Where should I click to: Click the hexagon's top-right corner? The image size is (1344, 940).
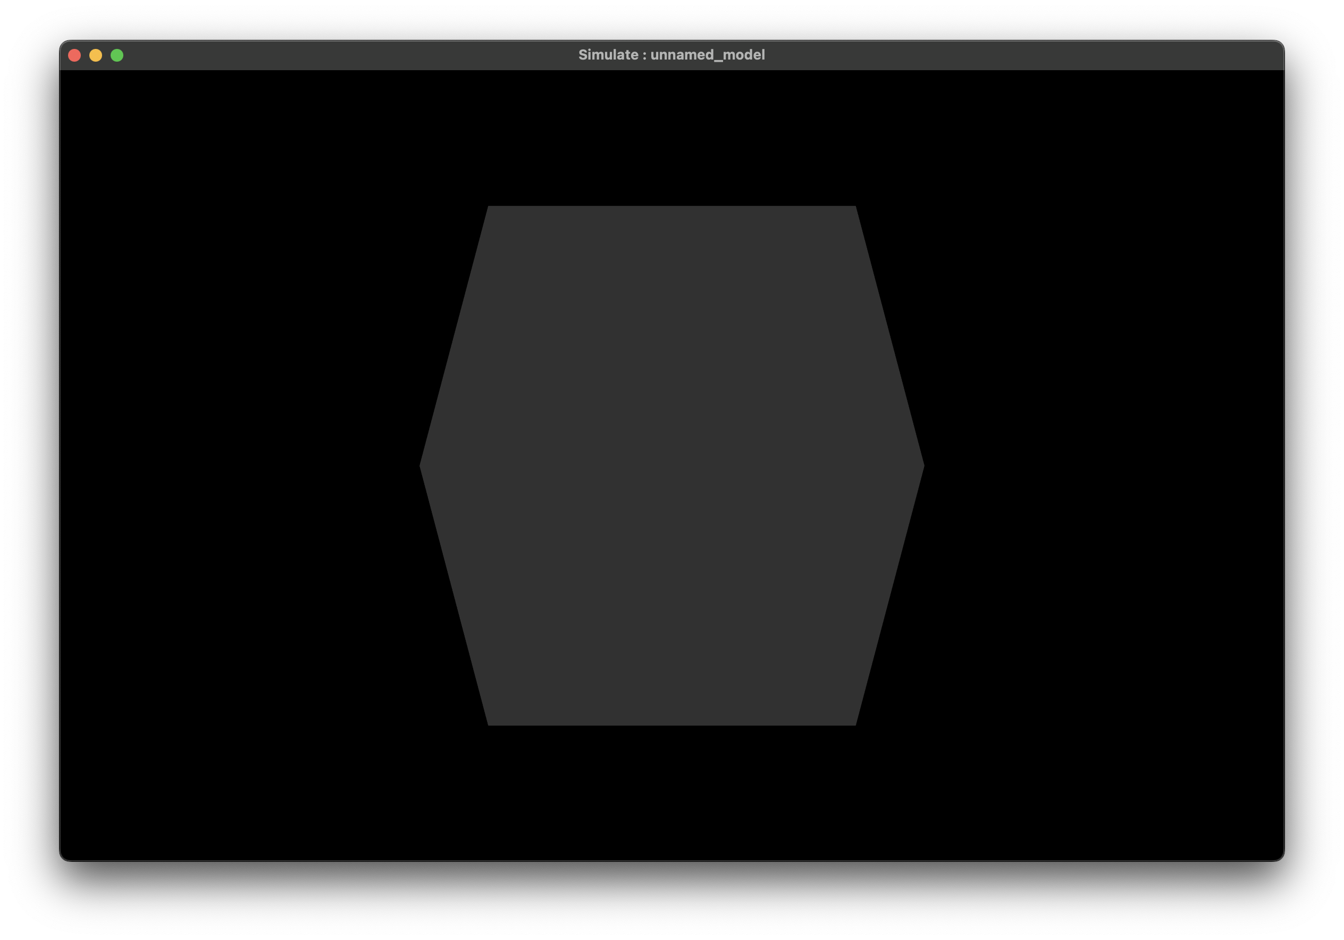[x=854, y=208]
